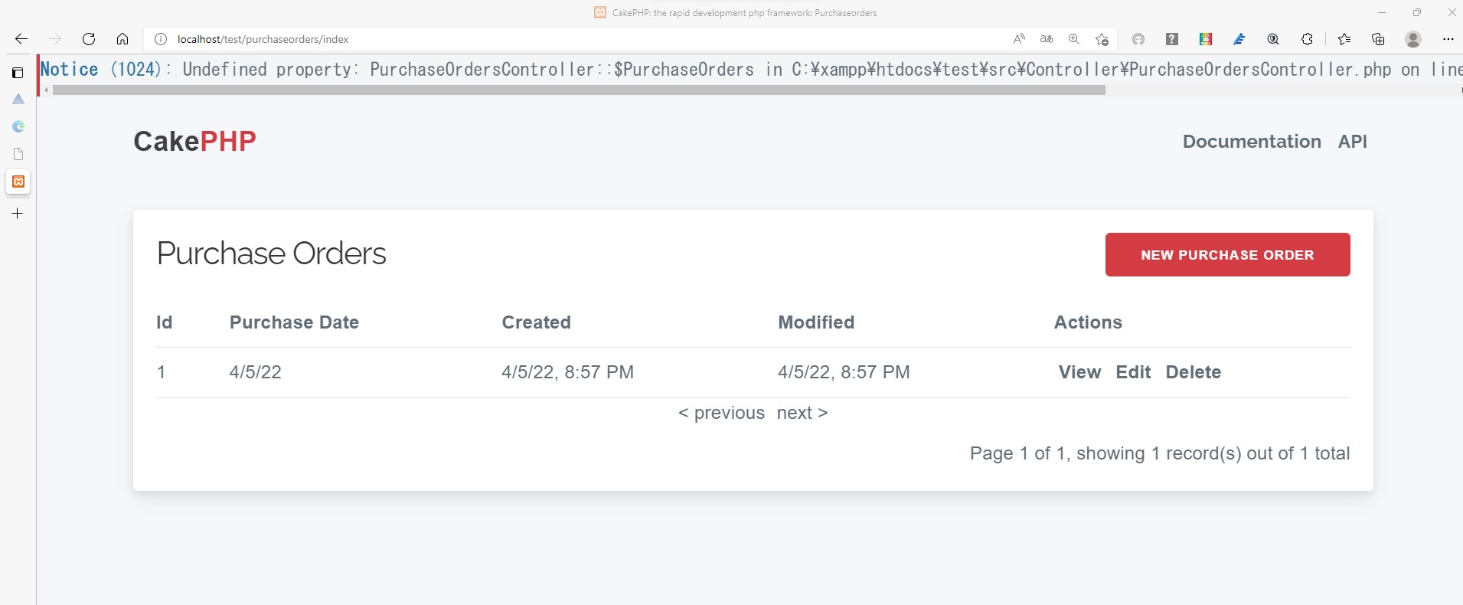Sort table by Modified column header

pos(816,322)
